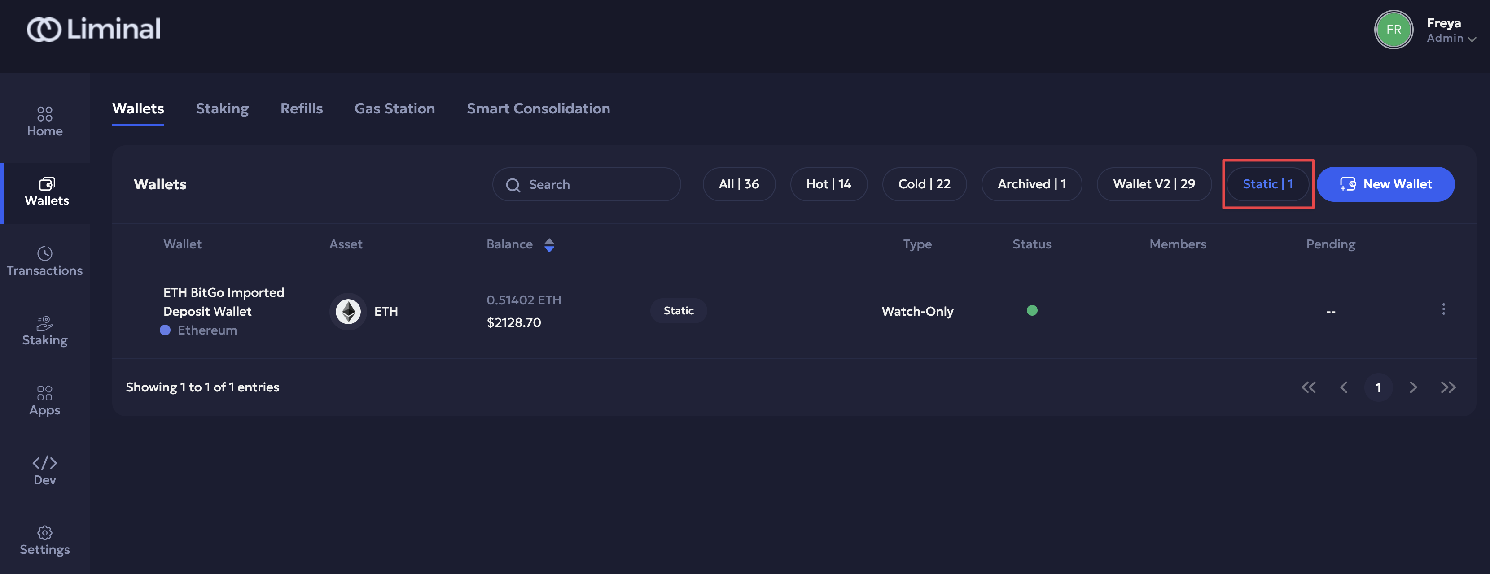Open the Apps sidebar section
Viewport: 1490px width, 574px height.
(44, 400)
